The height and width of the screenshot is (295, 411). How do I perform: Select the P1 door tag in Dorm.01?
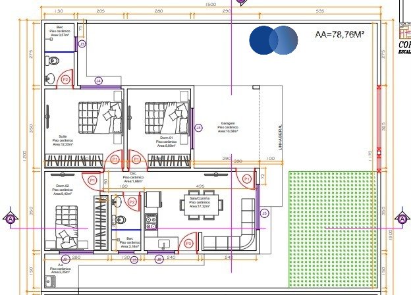click(136, 159)
